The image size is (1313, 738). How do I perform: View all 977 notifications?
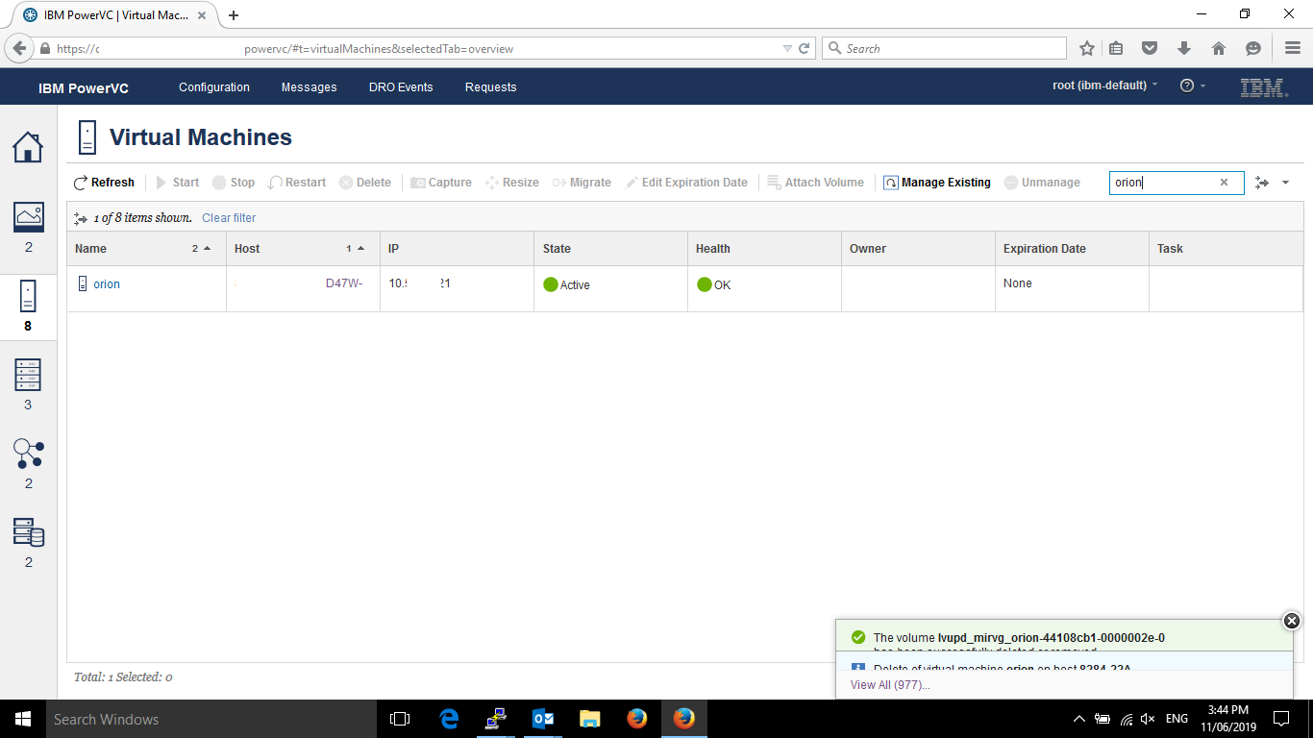[x=889, y=685]
